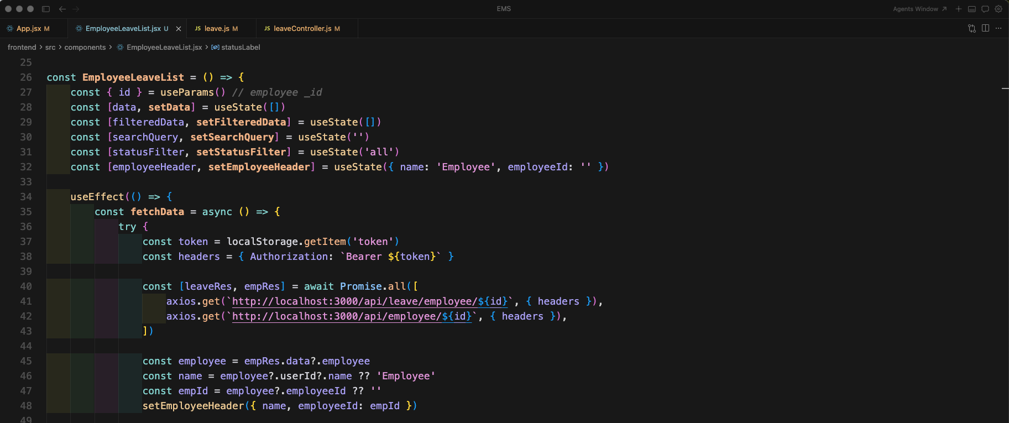Close the EmployeeLeaveList.jsx tab

[179, 29]
